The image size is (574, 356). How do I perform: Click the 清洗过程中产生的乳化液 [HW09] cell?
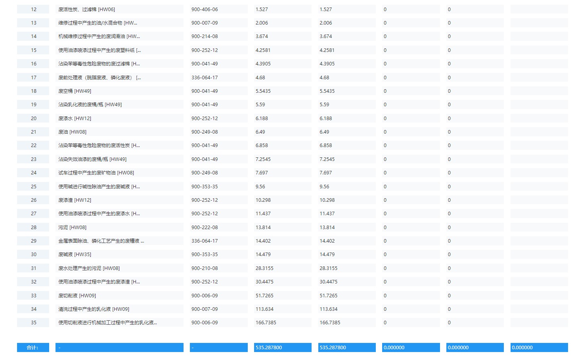94,309
